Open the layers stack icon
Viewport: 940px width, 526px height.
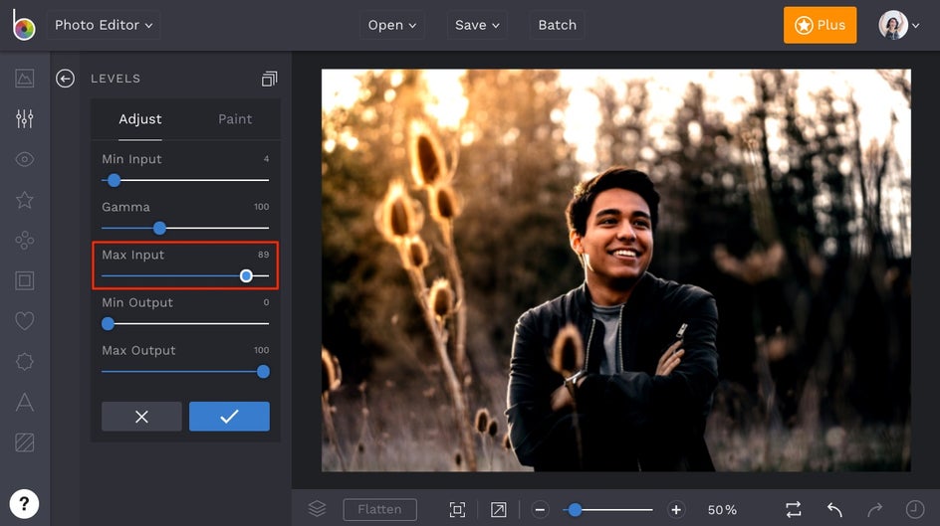(x=317, y=509)
